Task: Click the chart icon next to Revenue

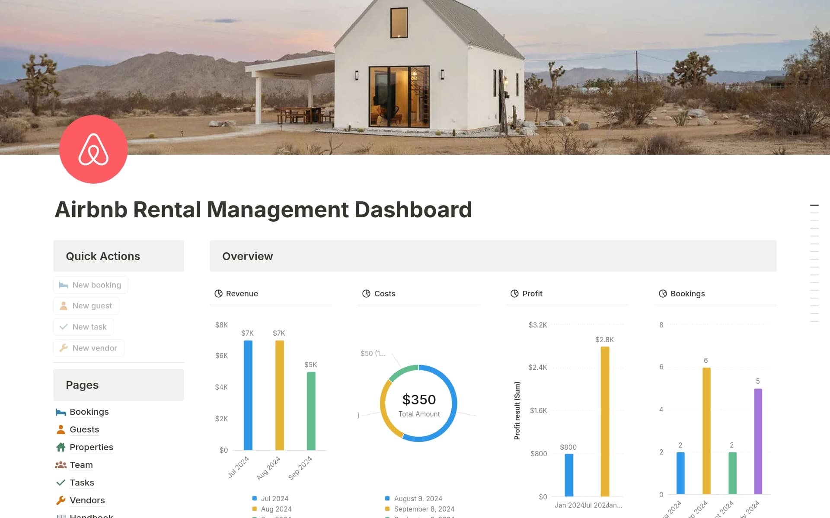Action: (218, 294)
